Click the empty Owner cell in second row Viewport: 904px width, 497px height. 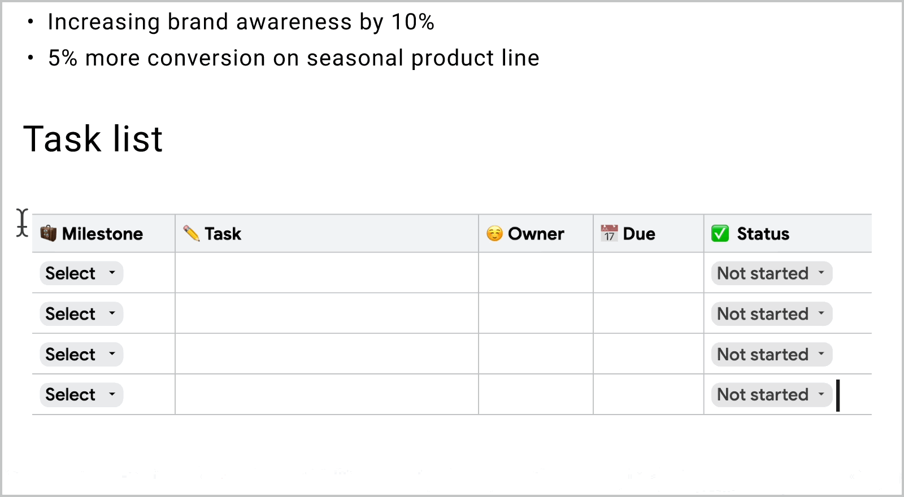[x=536, y=313]
